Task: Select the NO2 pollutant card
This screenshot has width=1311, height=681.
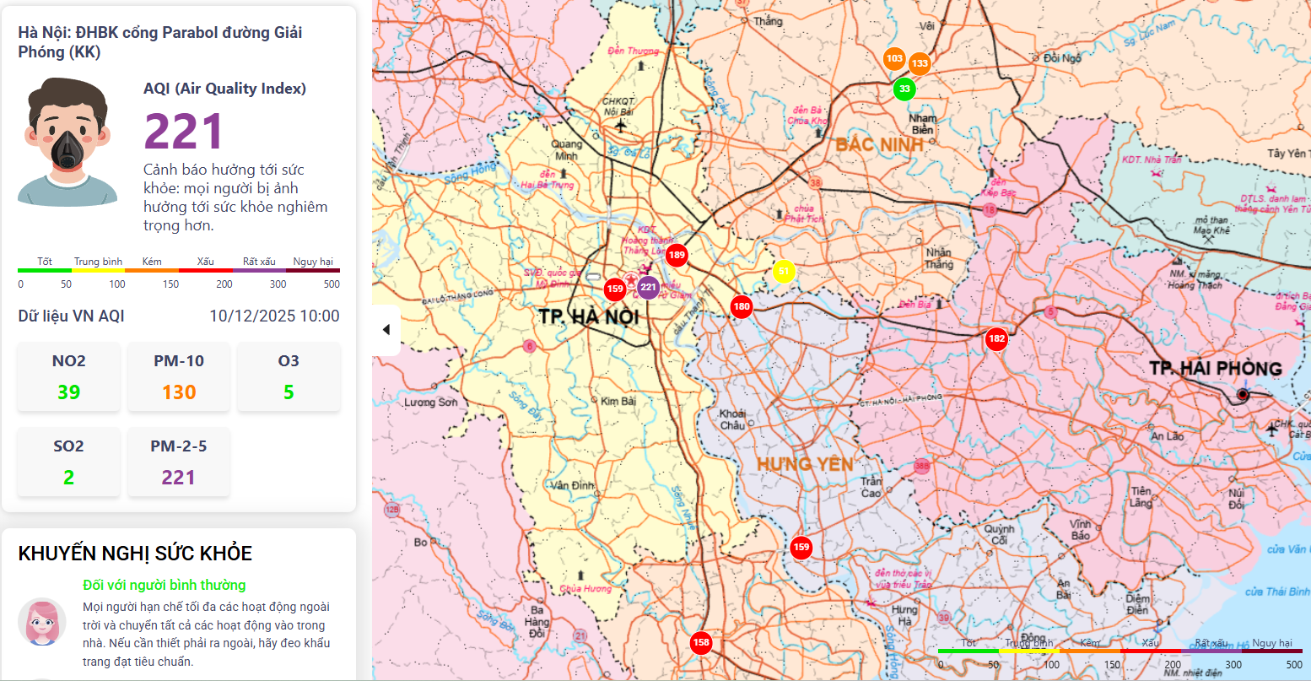Action: pos(69,377)
